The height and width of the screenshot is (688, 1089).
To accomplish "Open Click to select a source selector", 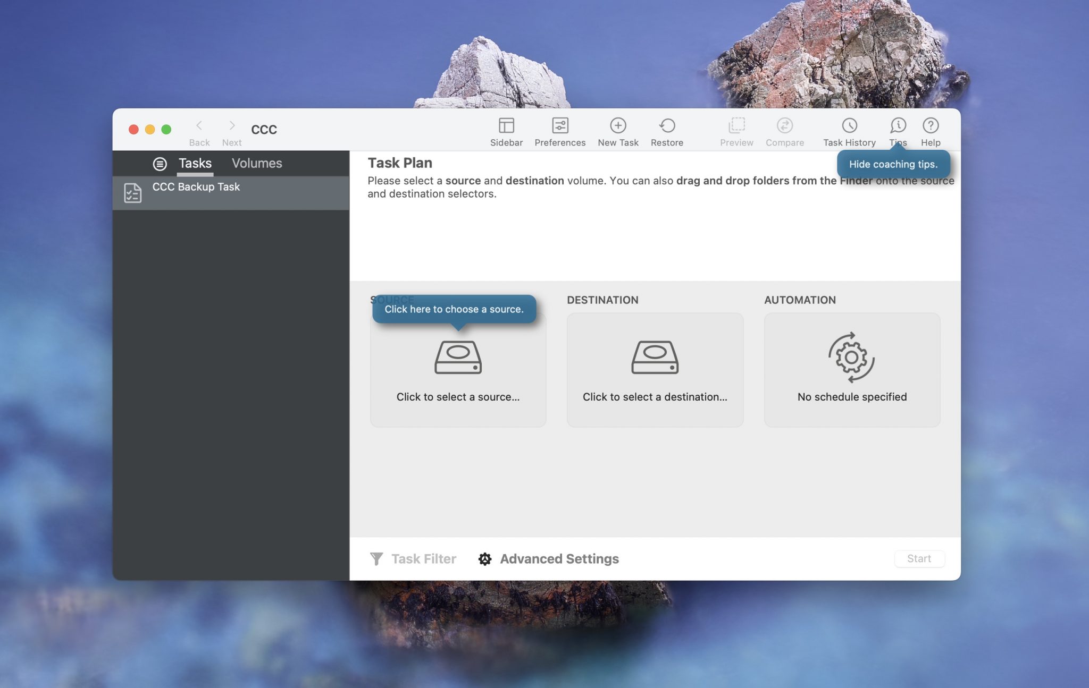I will click(x=458, y=370).
